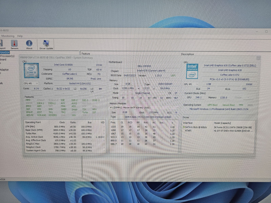Click the Intel Core i5-8500 name field

coord(63,65)
